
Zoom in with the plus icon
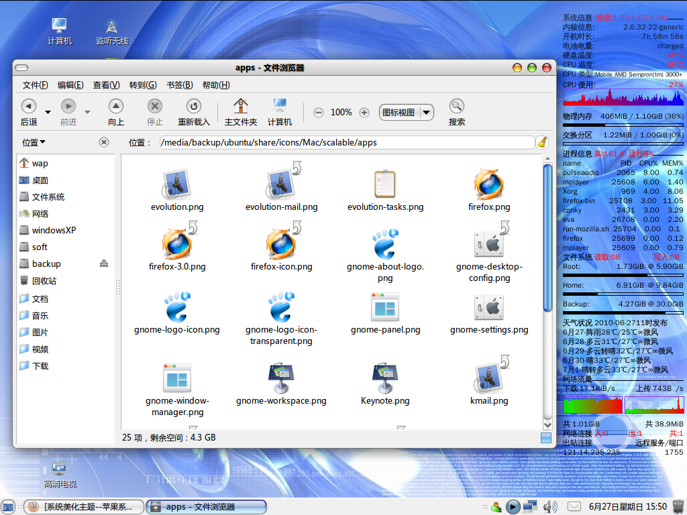click(x=364, y=113)
